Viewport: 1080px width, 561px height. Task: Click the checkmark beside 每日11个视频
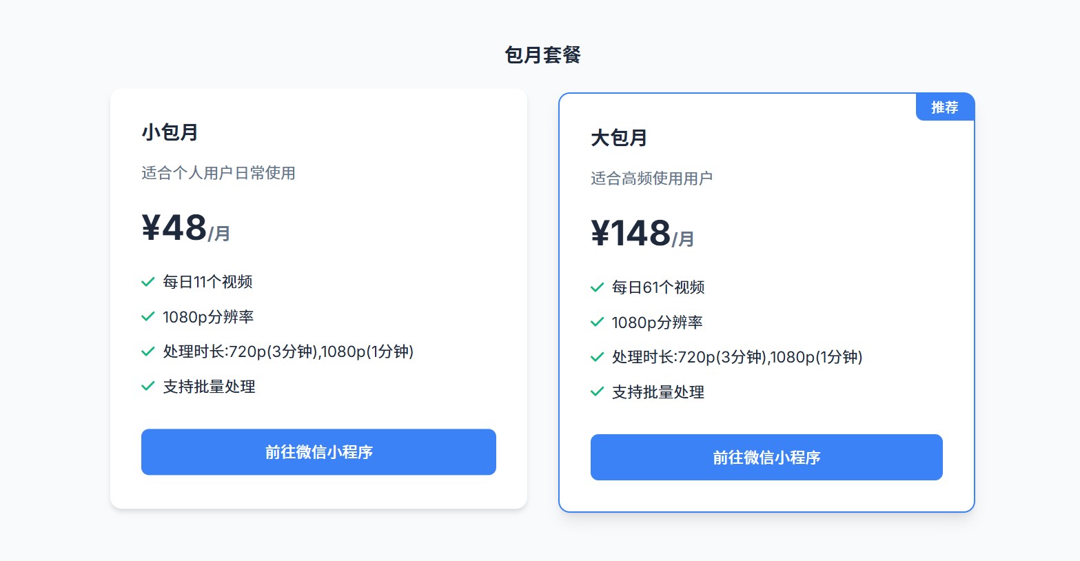click(147, 282)
